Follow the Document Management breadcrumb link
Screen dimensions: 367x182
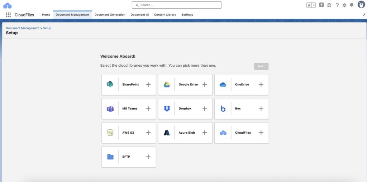[x=23, y=28]
